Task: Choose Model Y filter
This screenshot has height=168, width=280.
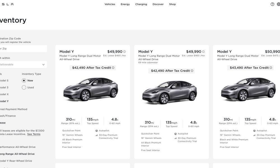Action: tap(4, 101)
